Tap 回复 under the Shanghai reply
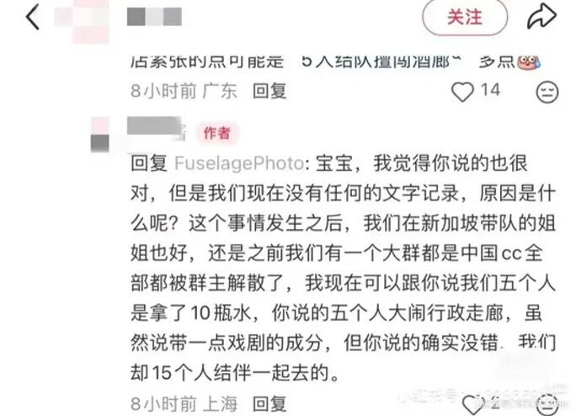Viewport: 581px width, 416px height. [x=269, y=403]
